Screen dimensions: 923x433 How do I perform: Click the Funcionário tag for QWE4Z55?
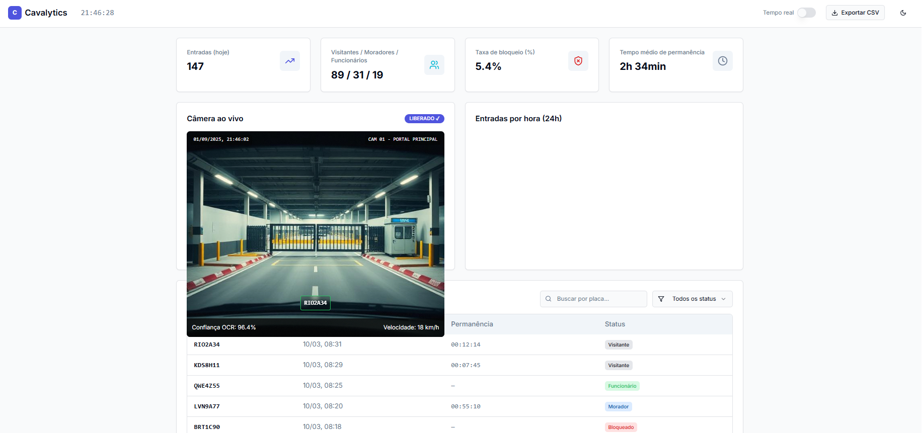(622, 386)
